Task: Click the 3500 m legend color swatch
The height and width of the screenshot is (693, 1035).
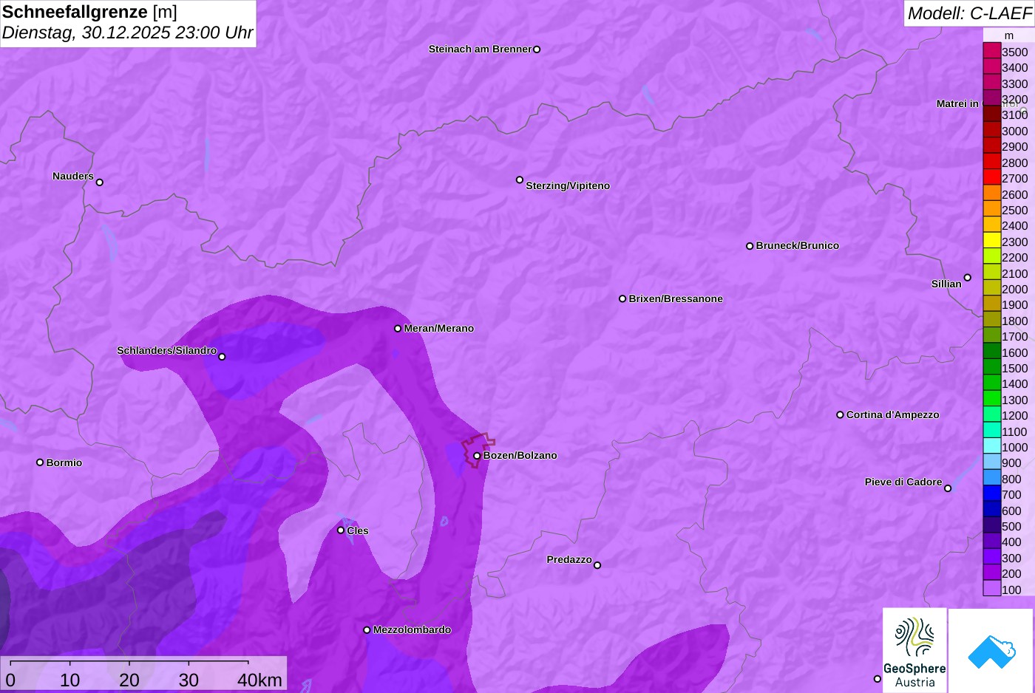Action: pos(991,51)
